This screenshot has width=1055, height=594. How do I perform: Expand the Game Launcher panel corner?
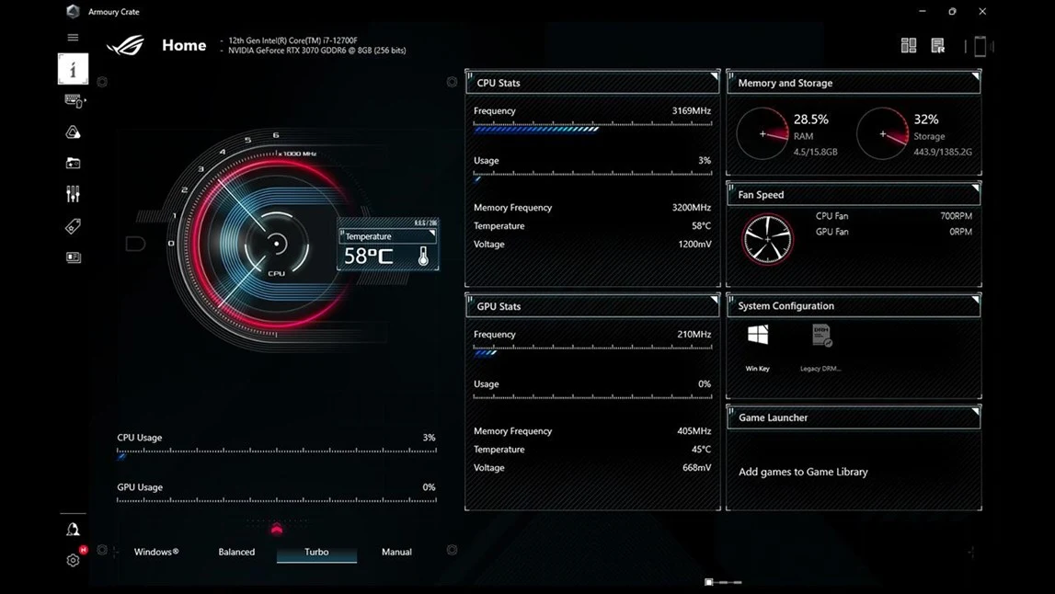pos(976,410)
